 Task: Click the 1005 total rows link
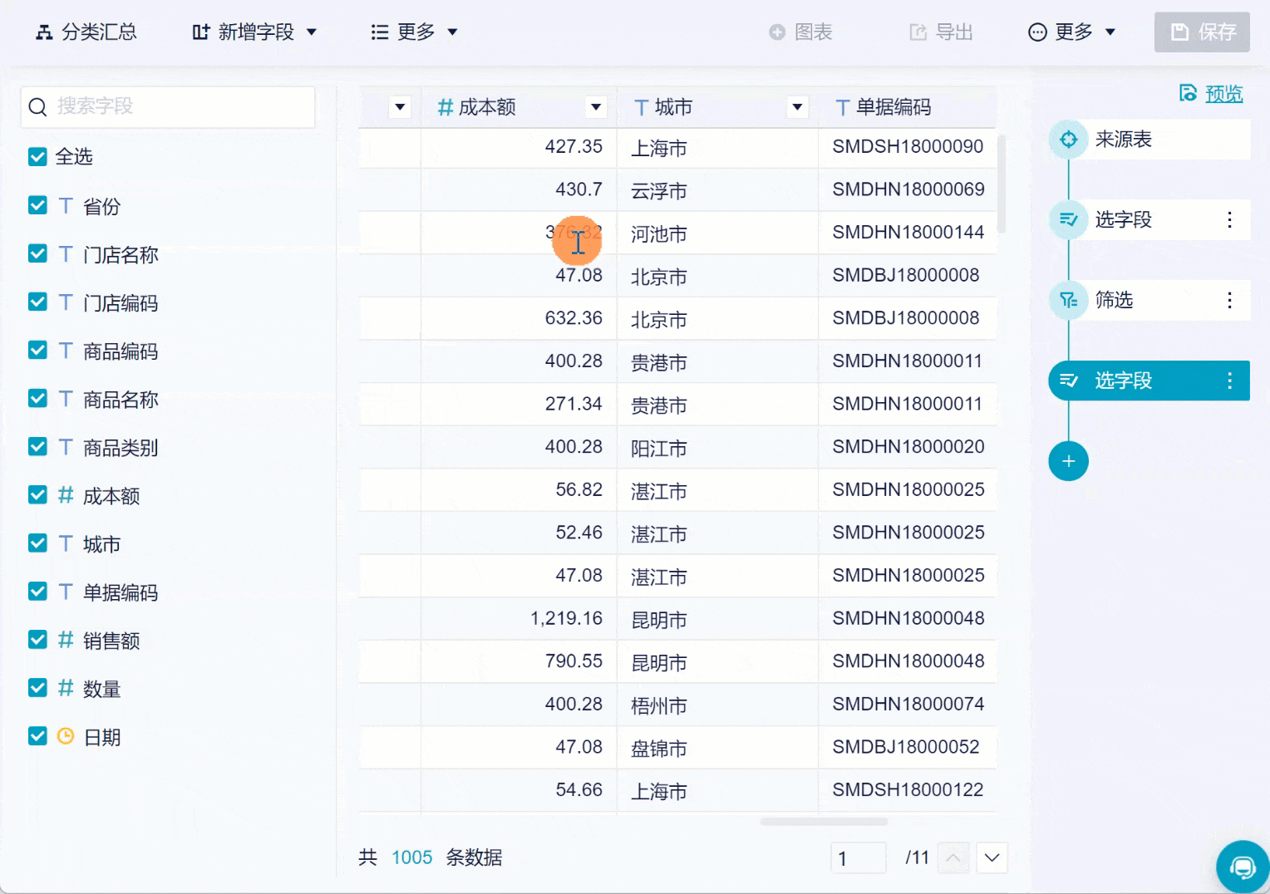(x=411, y=857)
